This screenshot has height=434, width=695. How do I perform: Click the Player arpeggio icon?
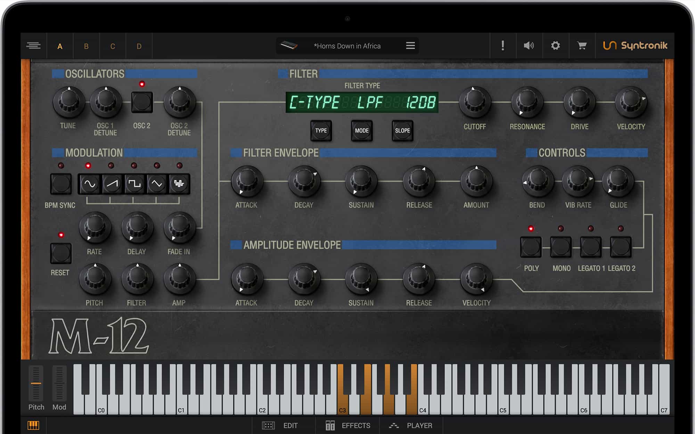(x=394, y=426)
